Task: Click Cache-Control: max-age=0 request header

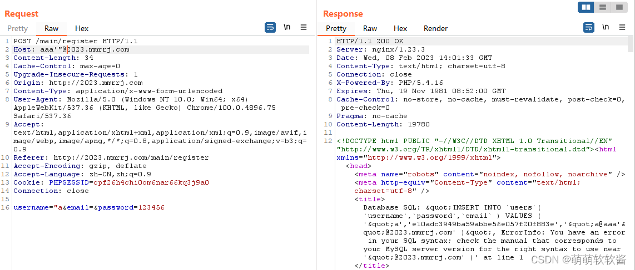Action: coord(67,66)
